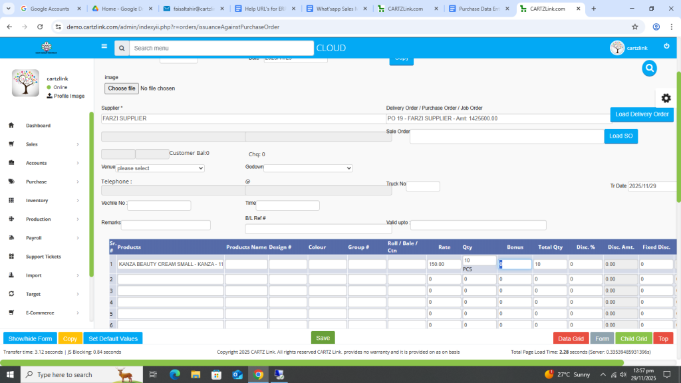Click the Truck No input field
This screenshot has width=681, height=383.
pyautogui.click(x=423, y=186)
